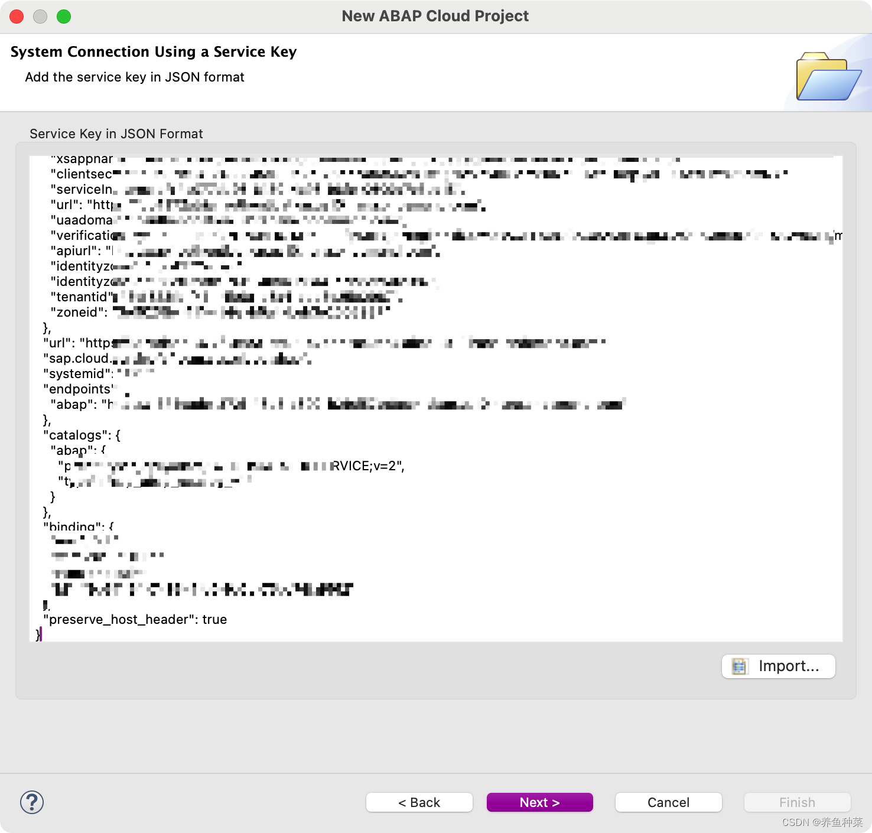Cancel the New ABAP Cloud Project wizard
The width and height of the screenshot is (872, 833).
point(668,802)
